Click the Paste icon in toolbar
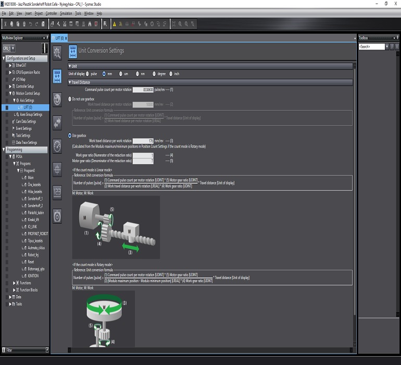This screenshot has width=401, height=365. pyautogui.click(x=18, y=24)
